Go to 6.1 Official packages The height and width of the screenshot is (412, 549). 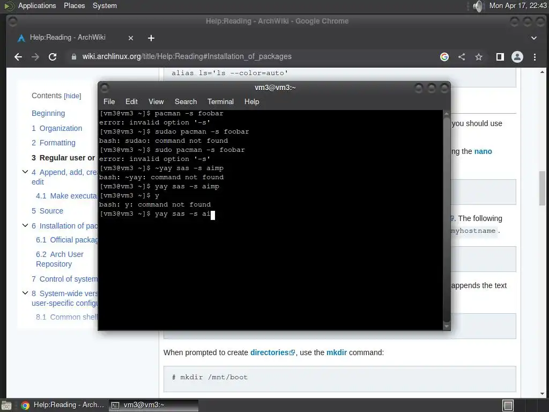click(x=67, y=240)
